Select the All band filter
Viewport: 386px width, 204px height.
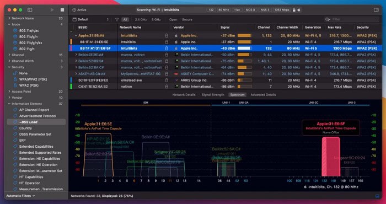(125, 19)
